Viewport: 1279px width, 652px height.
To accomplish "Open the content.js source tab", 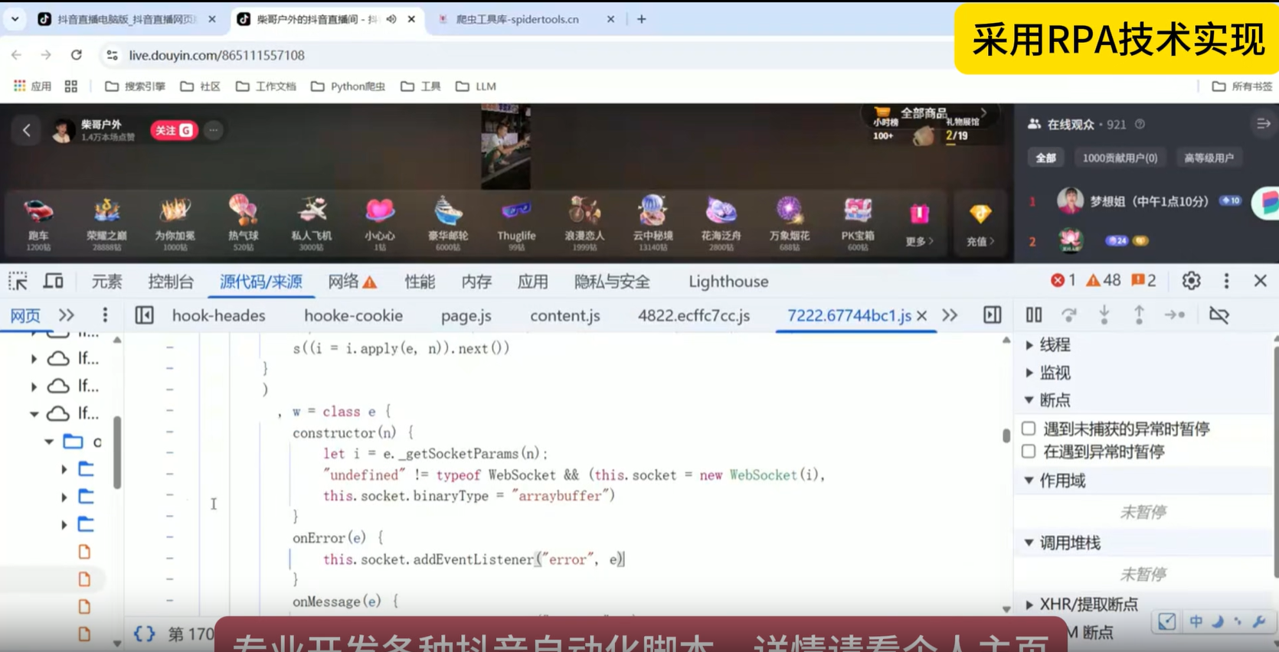I will (x=565, y=315).
